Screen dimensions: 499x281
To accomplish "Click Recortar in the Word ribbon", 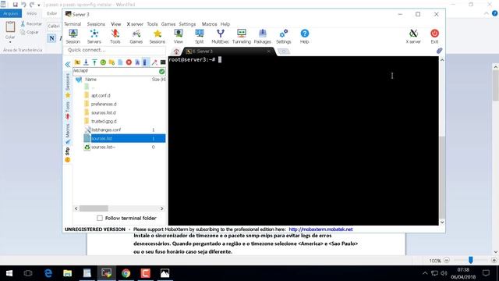I will 31,24.
